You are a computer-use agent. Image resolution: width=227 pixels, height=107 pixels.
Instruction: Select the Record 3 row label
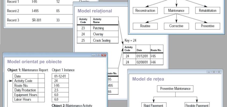pyautogui.click(x=13, y=20)
